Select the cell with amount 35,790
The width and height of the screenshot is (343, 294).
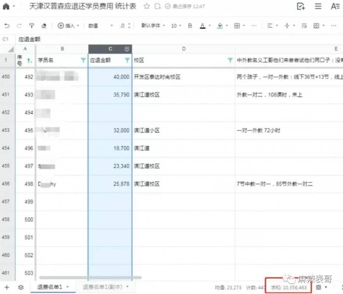point(110,95)
